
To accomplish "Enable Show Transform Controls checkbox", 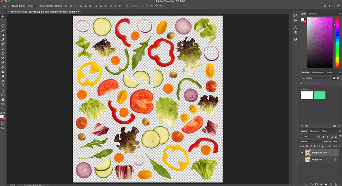I will [39, 6].
